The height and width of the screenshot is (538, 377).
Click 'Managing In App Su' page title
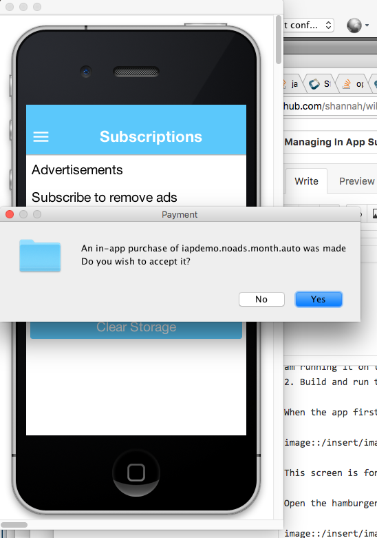[330, 142]
